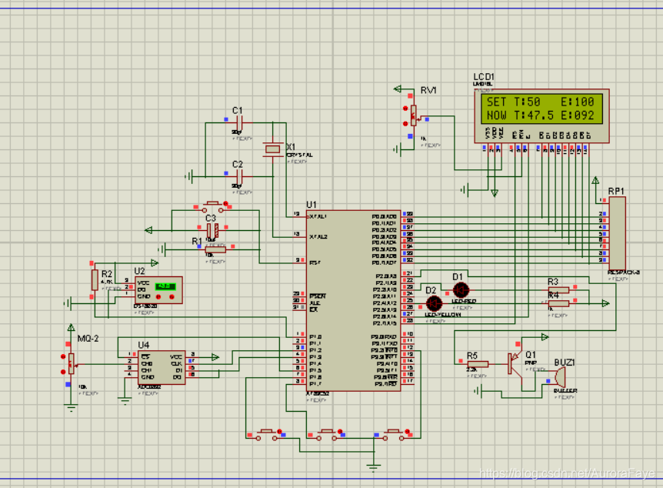Select the C3 electrolytic capacitor
The width and height of the screenshot is (663, 488).
pos(212,231)
